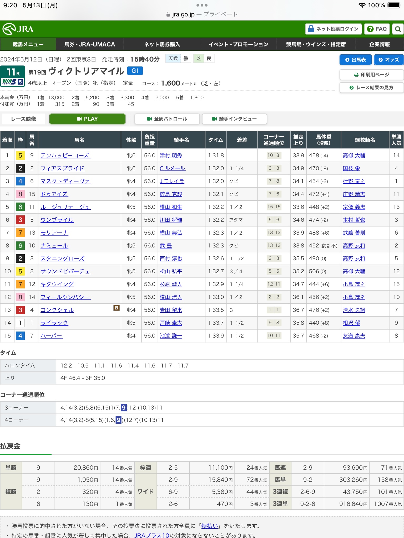
Task: Open horse キタウイング link
Action: coord(57,284)
